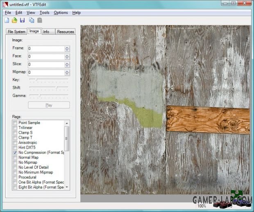Decrease the Mipmap value with down arrow

click(67, 74)
